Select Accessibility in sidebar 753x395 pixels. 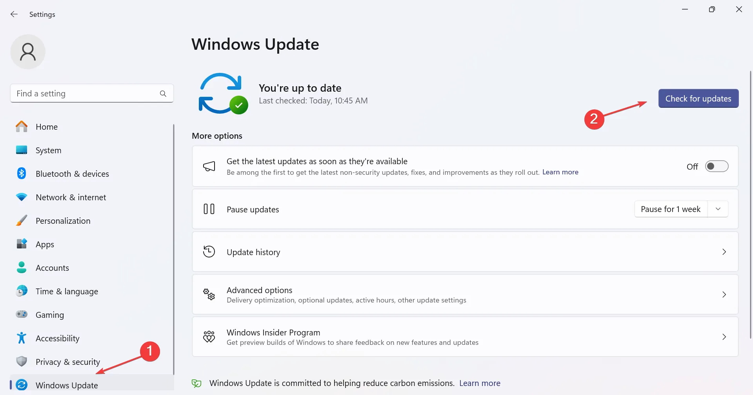tap(92, 338)
